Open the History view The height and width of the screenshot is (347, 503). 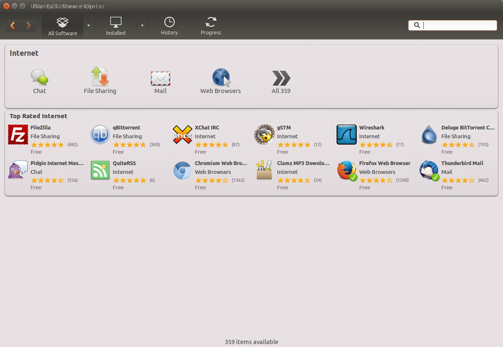(x=169, y=26)
